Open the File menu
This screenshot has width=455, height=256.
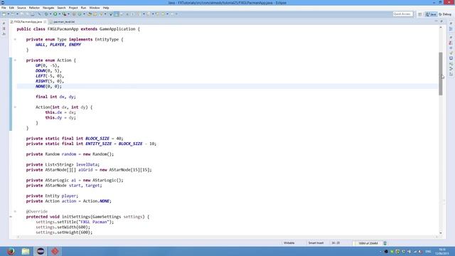[x=4, y=8]
